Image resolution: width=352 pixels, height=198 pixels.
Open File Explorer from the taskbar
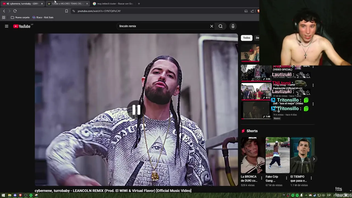[10, 195]
